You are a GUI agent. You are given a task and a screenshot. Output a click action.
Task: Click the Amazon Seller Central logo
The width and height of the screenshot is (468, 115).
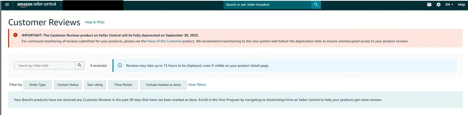[x=37, y=4]
